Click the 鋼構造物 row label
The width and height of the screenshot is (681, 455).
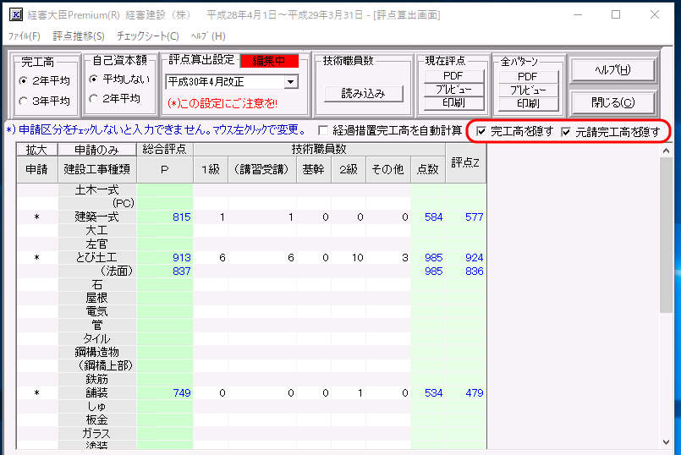coord(96,352)
